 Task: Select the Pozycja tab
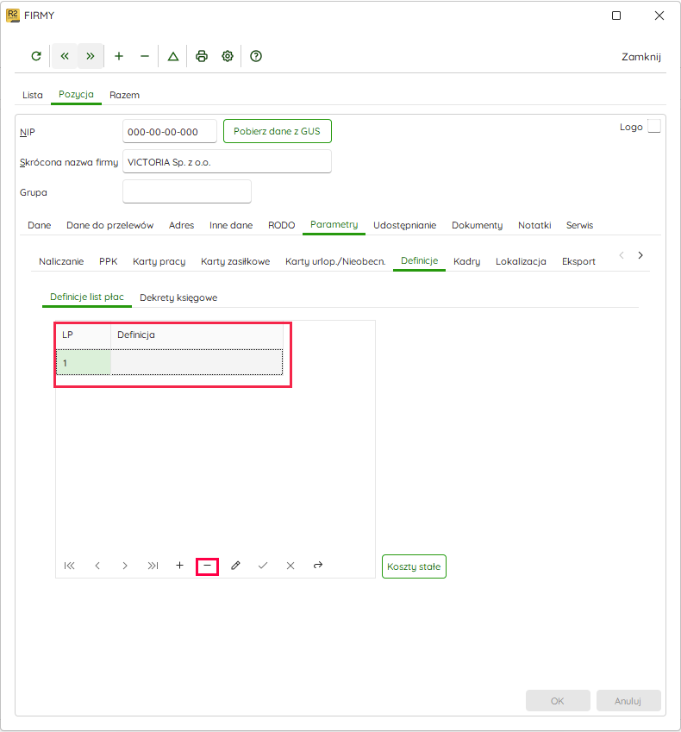pyautogui.click(x=76, y=95)
